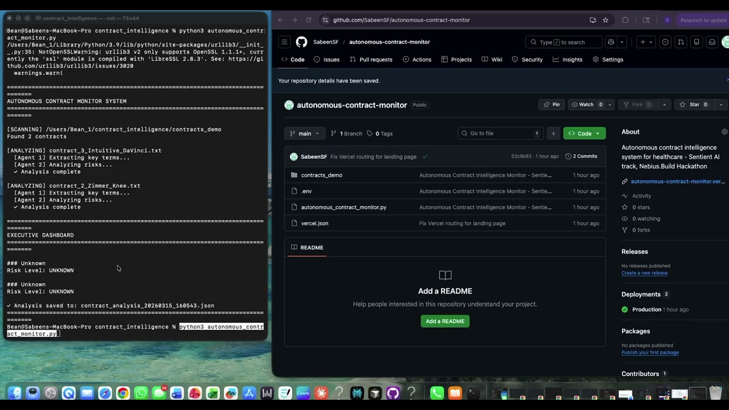Open the SabeenSF owner breadcrumb link
Screen dimensions: 729x410
326,42
